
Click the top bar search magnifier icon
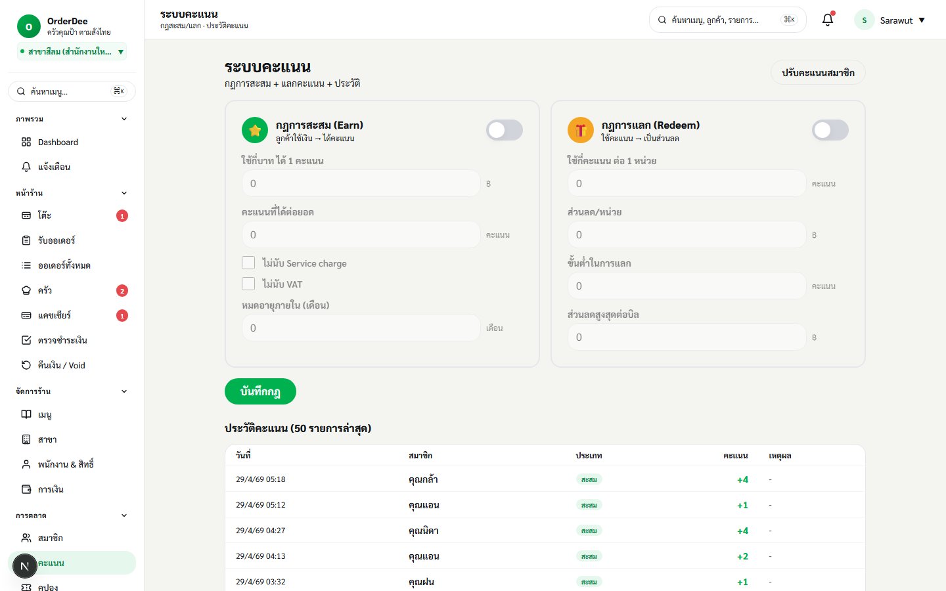(662, 20)
